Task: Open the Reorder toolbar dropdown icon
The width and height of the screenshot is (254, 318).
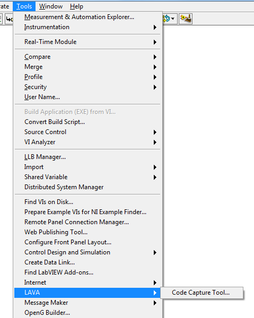Action: (x=169, y=19)
